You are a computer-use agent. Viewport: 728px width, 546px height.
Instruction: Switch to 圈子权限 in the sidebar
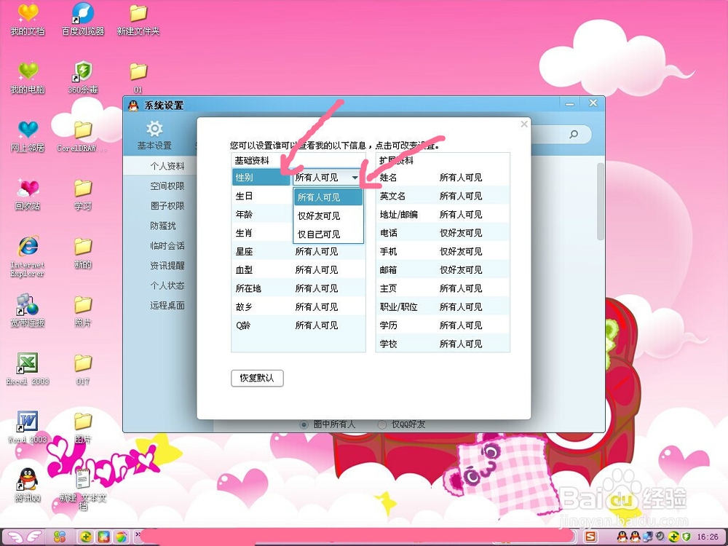click(167, 206)
